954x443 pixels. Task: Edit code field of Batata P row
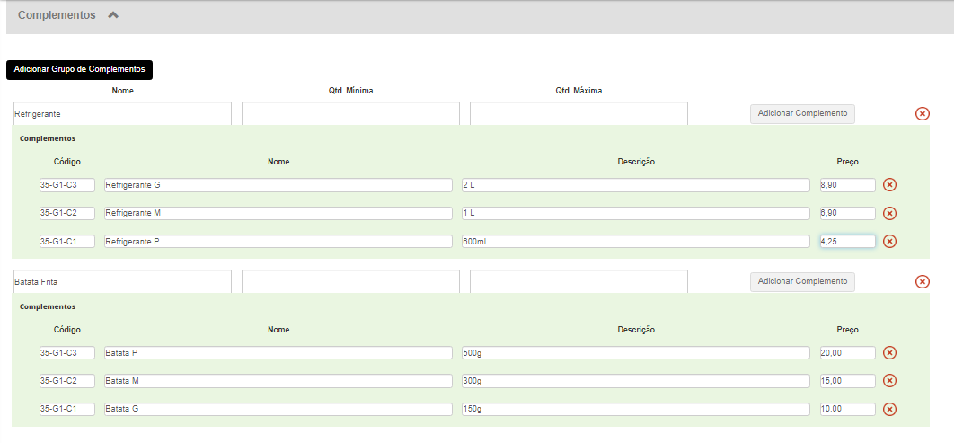pos(67,353)
